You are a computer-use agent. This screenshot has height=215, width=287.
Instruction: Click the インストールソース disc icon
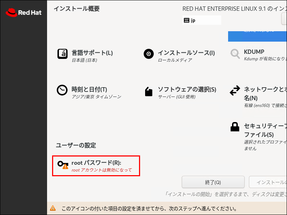tap(149, 54)
